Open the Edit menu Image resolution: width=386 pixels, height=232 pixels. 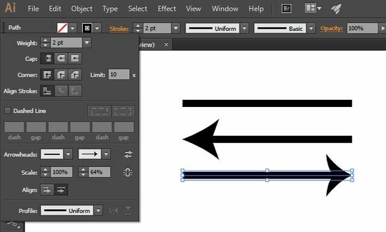coord(55,8)
